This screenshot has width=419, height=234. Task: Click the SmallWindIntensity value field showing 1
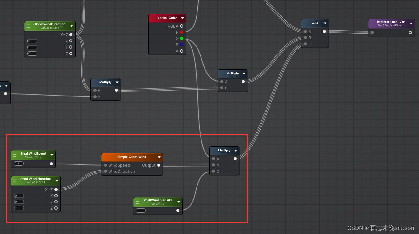tap(141, 211)
